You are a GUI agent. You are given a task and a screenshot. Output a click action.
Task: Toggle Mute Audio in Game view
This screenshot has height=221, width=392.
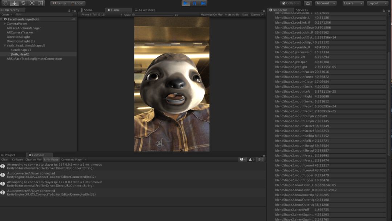(232, 15)
